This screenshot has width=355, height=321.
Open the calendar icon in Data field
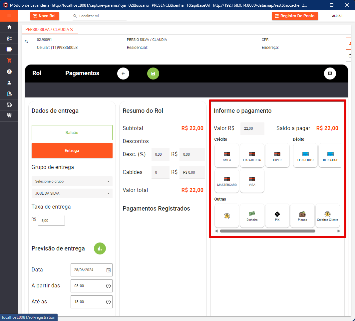click(109, 270)
